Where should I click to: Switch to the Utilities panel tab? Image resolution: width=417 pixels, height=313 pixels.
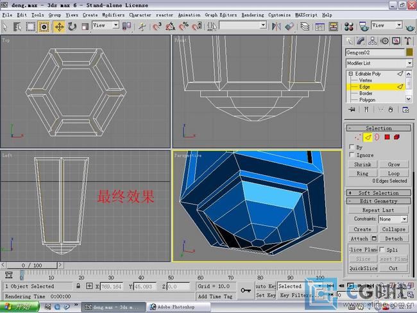click(x=407, y=41)
